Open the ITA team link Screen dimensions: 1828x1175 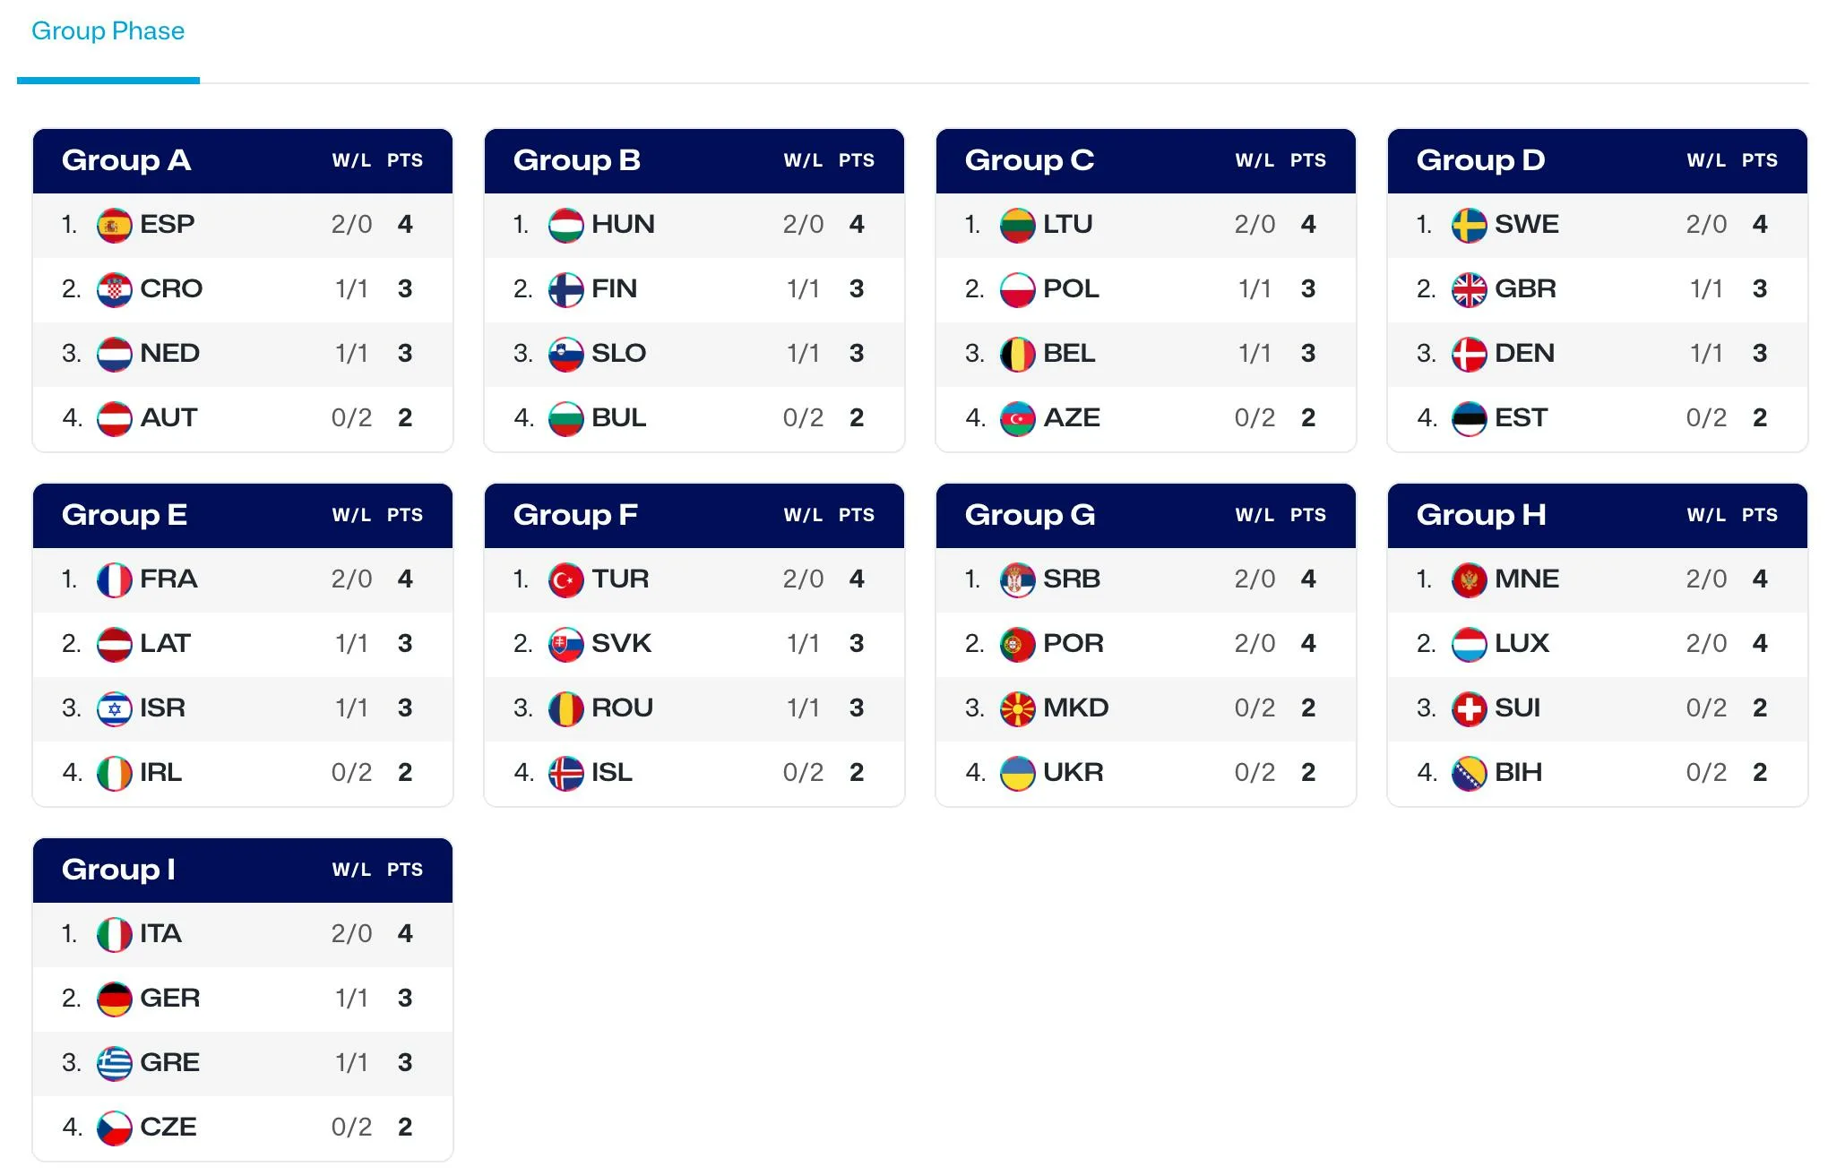coord(161,933)
